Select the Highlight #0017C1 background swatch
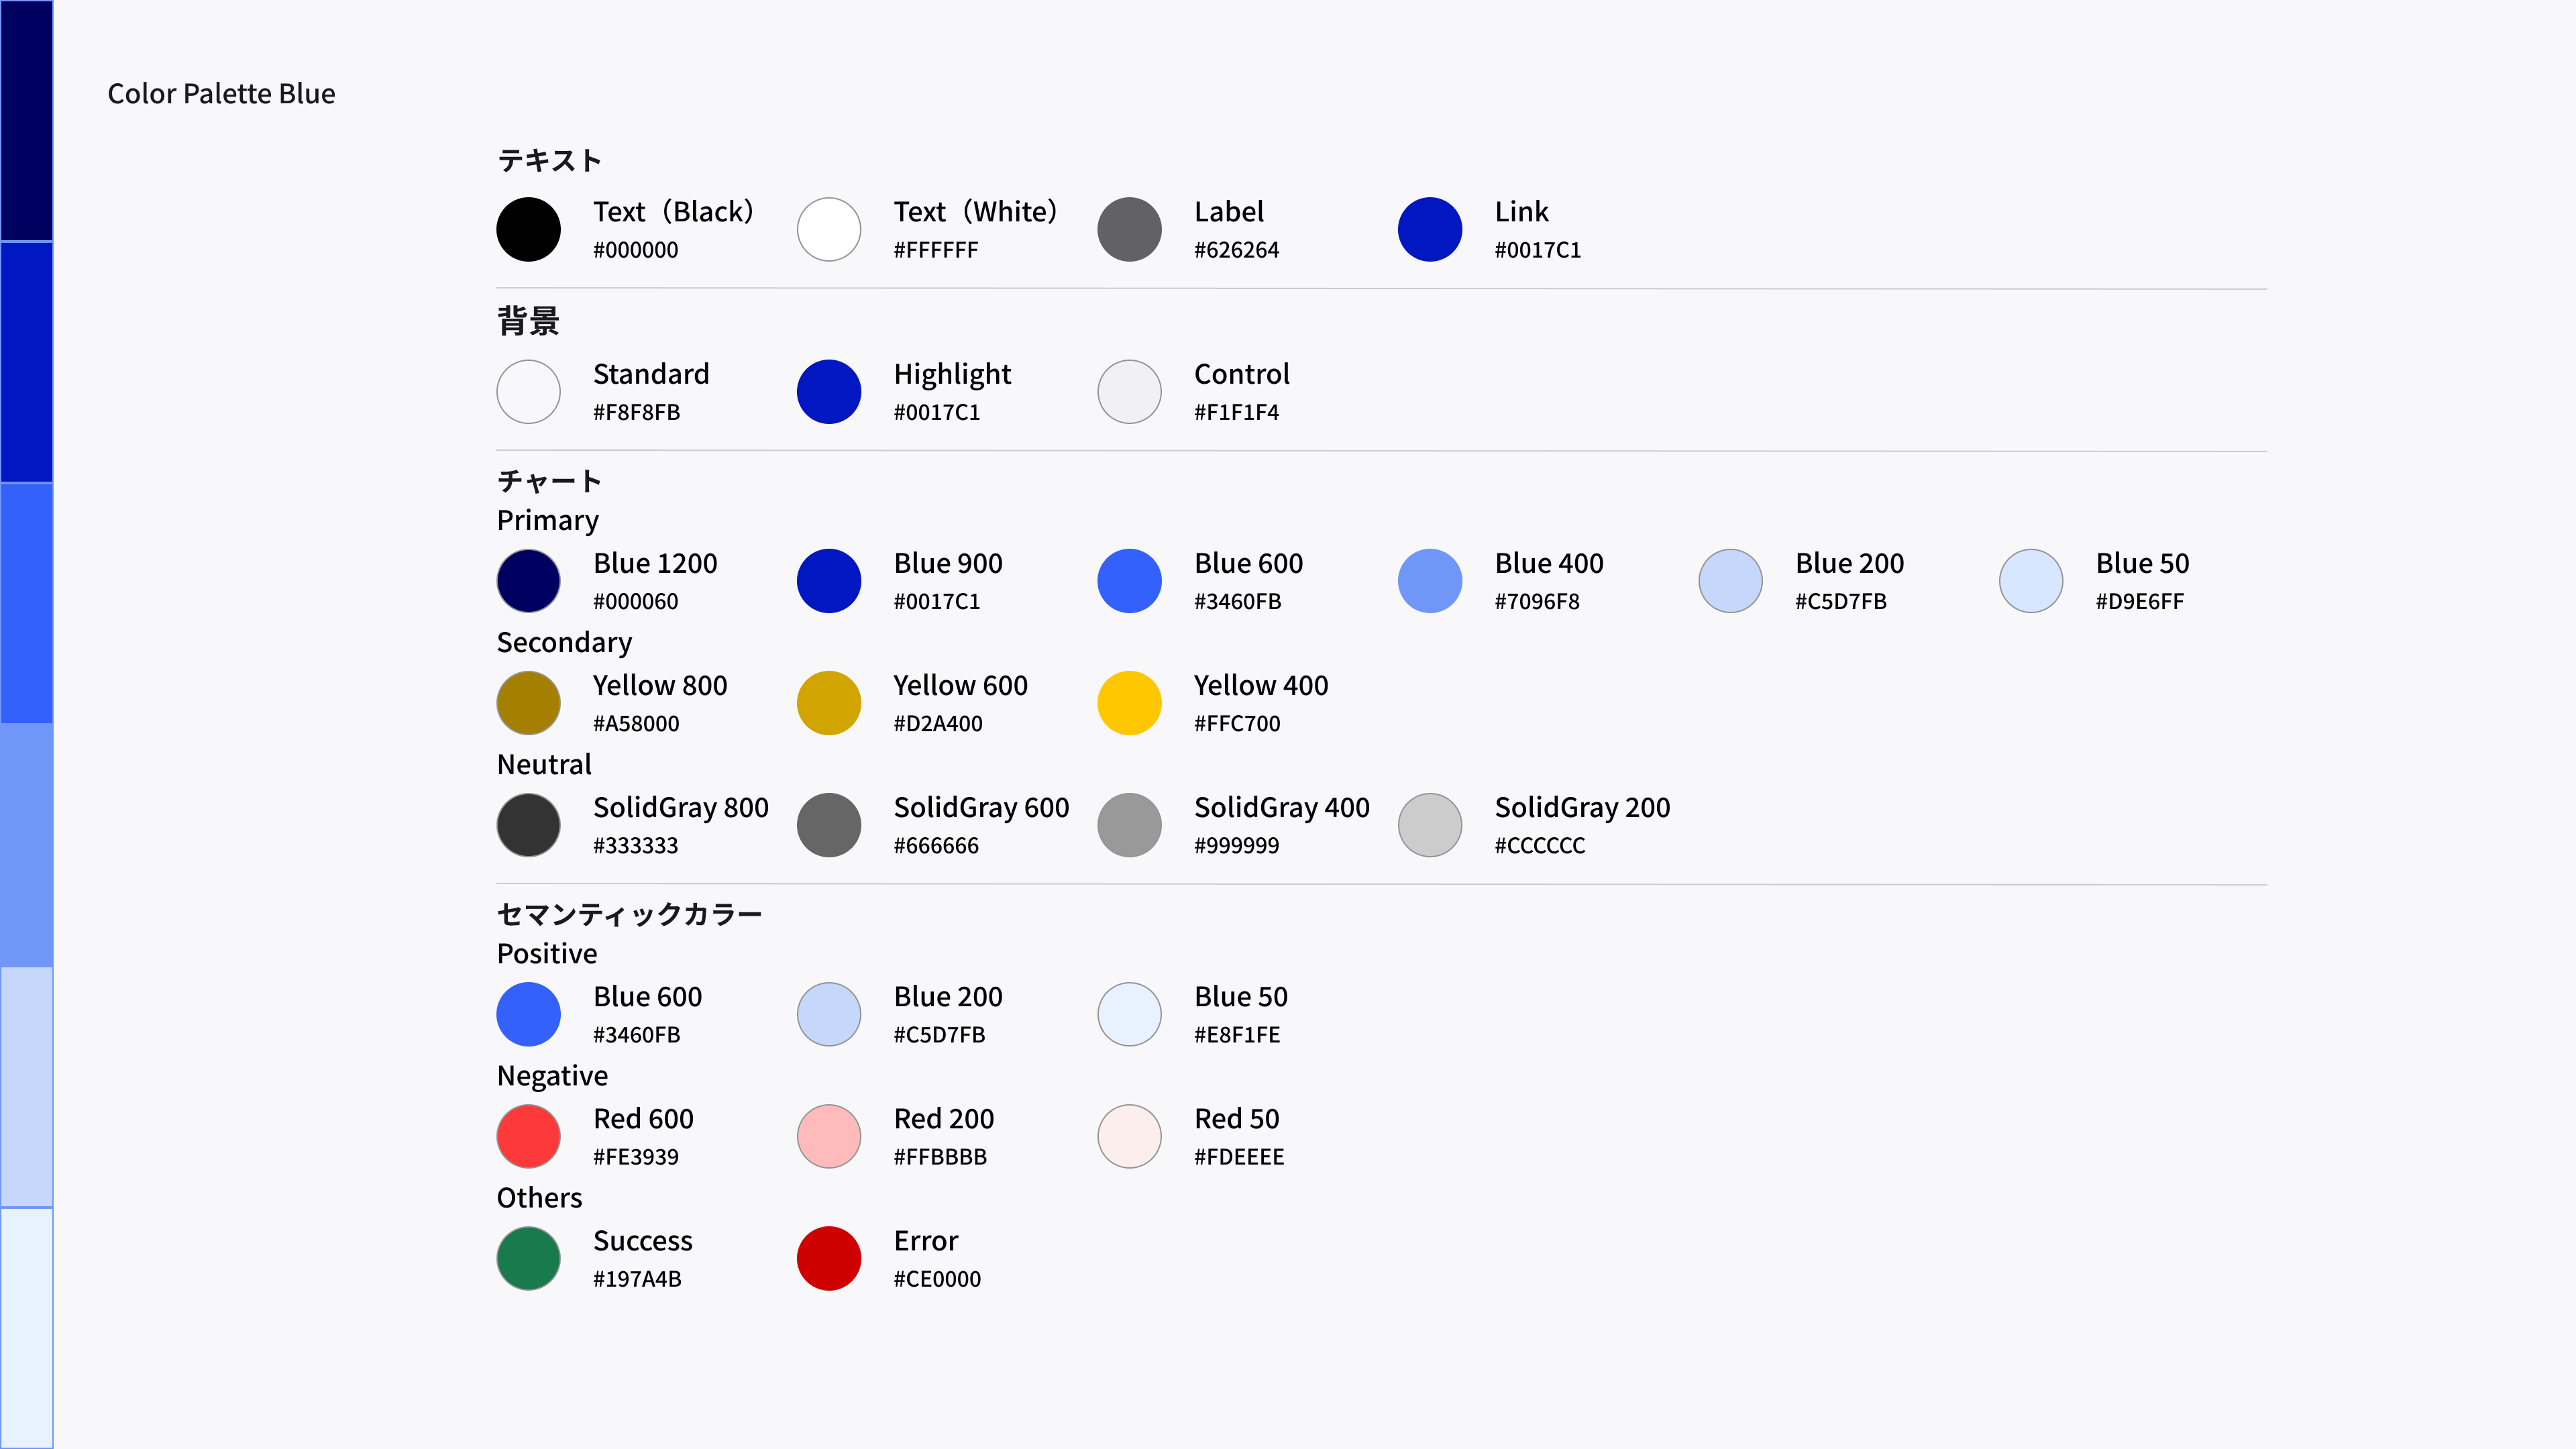Screen dimensions: 2576x1449 [829, 392]
